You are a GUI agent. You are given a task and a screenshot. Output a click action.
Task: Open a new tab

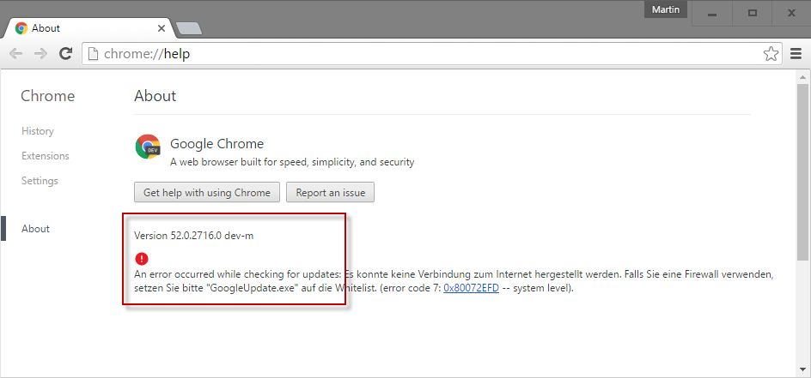point(189,29)
